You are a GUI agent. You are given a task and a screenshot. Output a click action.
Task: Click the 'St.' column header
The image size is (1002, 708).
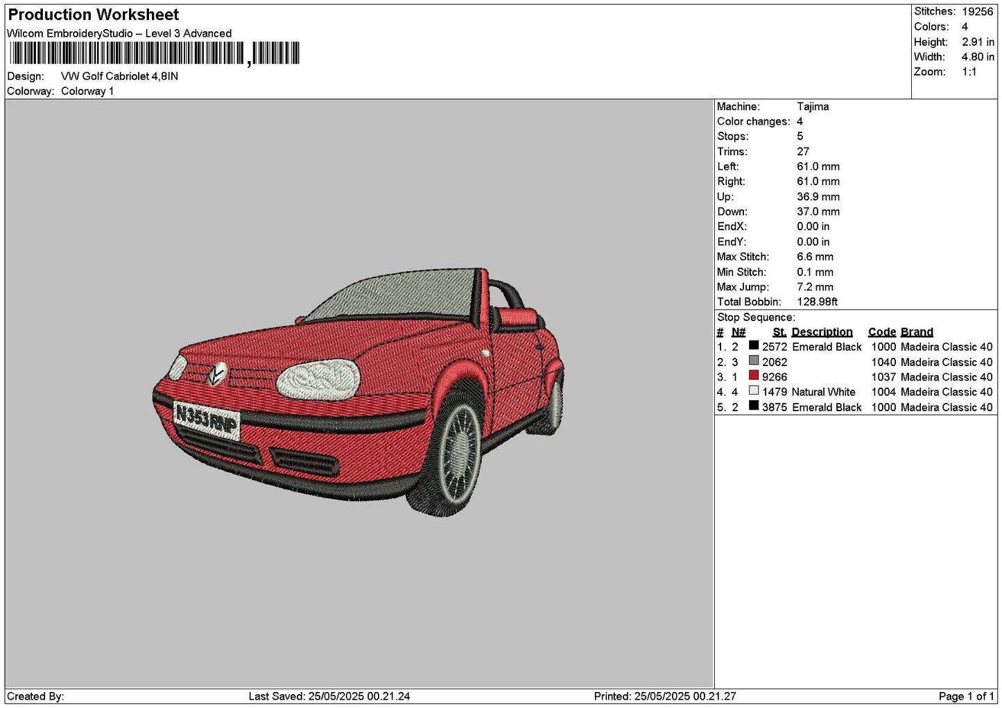tap(779, 332)
